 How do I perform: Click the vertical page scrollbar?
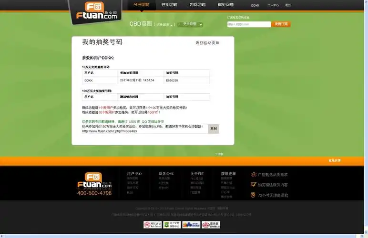pos(366,117)
